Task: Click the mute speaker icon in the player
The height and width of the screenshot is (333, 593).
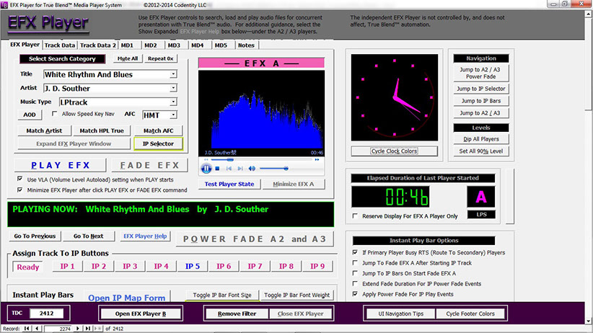Action: pyautogui.click(x=252, y=168)
